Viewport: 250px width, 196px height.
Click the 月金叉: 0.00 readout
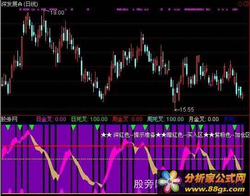pyautogui.click(x=204, y=119)
